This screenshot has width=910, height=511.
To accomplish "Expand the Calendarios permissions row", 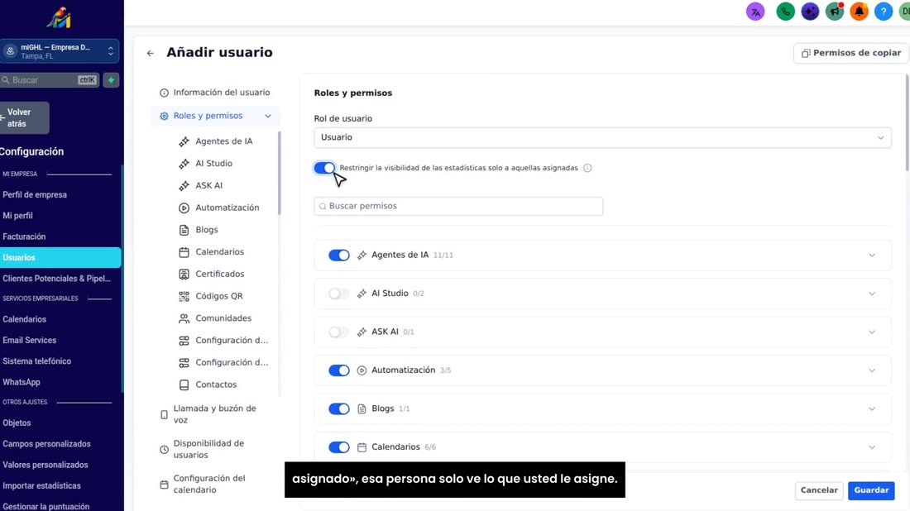I will [x=872, y=447].
